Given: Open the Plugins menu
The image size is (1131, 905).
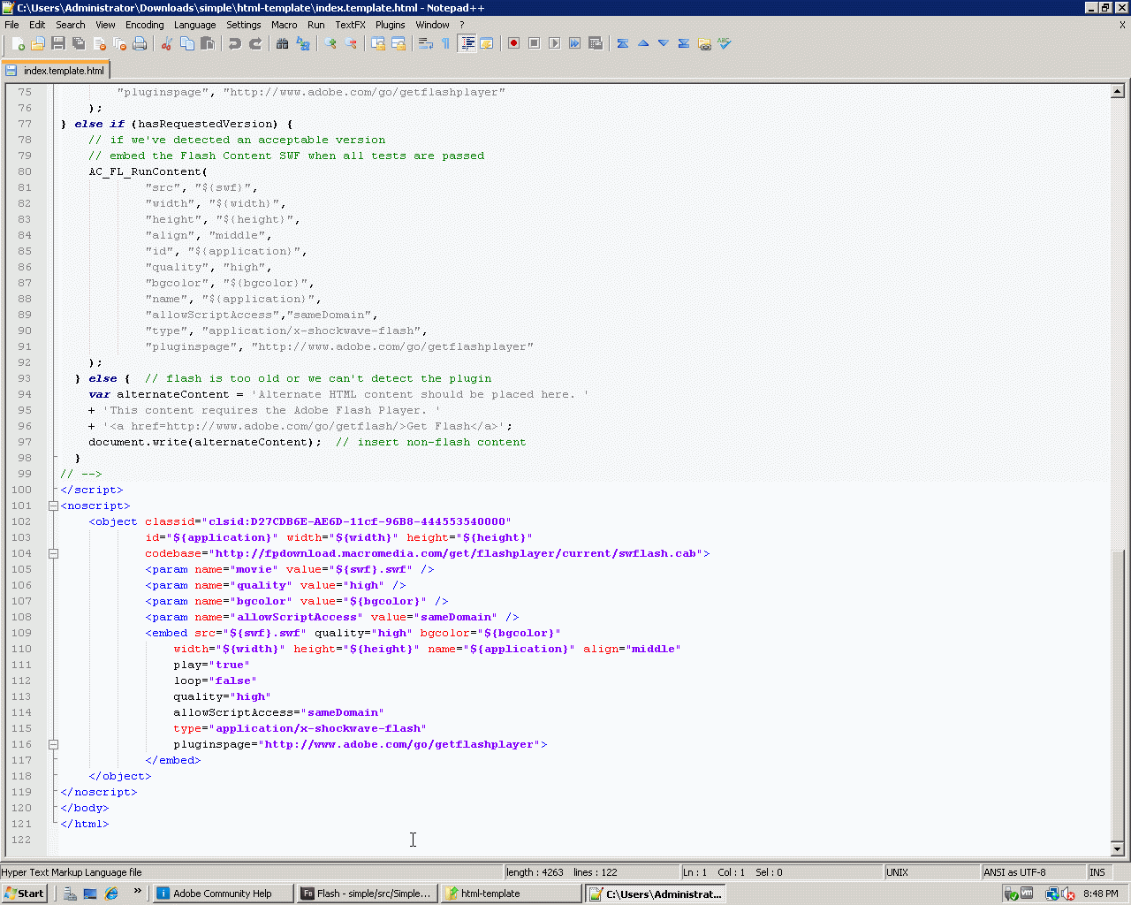Looking at the screenshot, I should (390, 25).
